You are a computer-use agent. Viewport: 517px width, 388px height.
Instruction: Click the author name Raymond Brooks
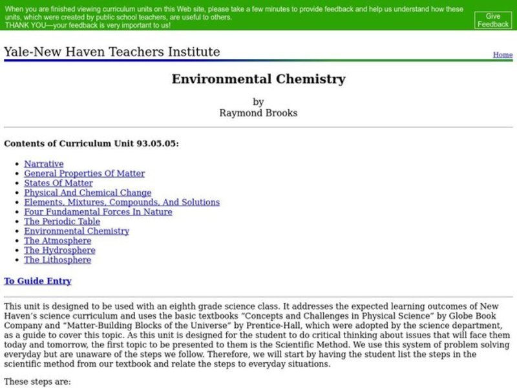coord(258,113)
